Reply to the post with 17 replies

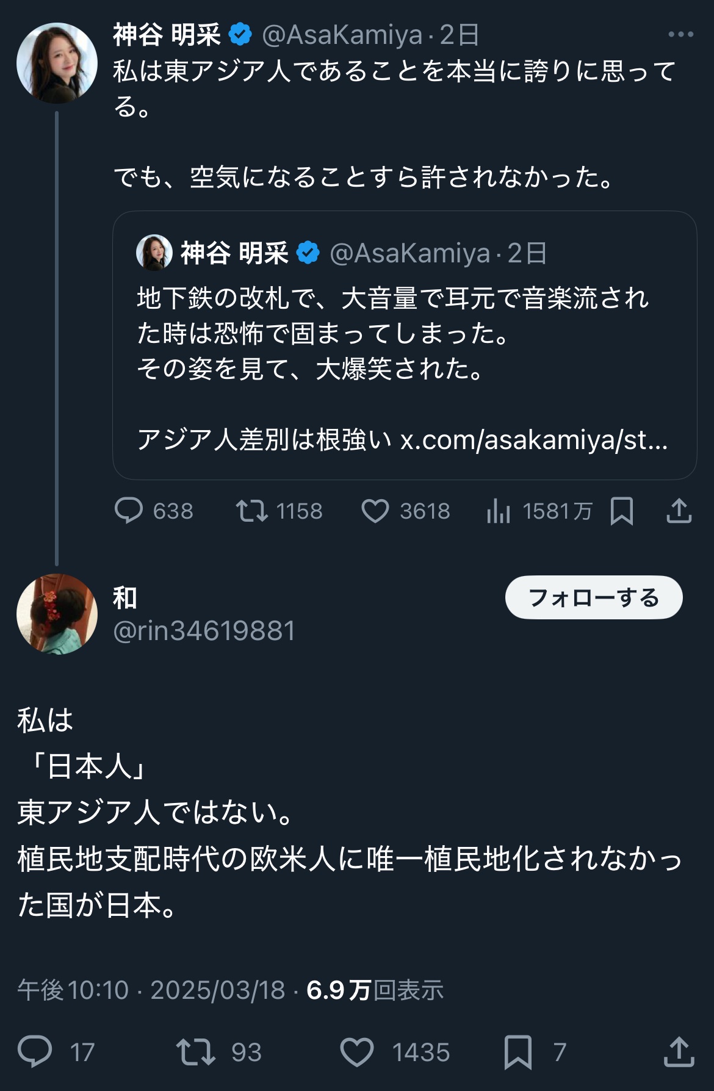click(35, 1051)
